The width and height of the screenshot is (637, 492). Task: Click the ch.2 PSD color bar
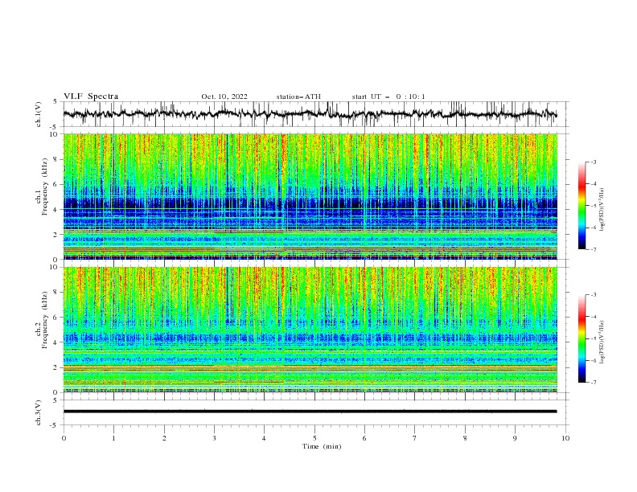582,338
